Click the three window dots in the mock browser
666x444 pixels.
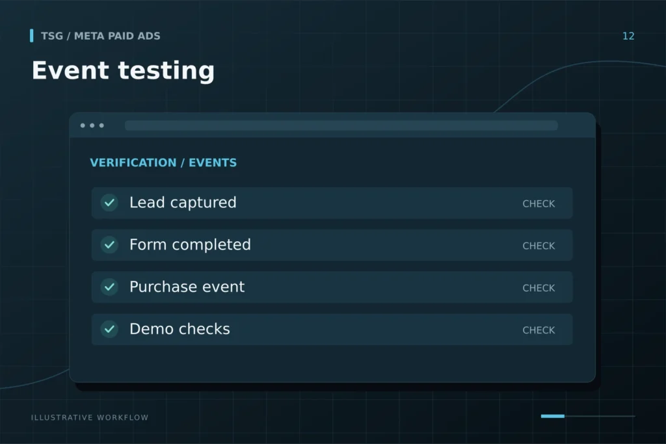[x=92, y=125]
